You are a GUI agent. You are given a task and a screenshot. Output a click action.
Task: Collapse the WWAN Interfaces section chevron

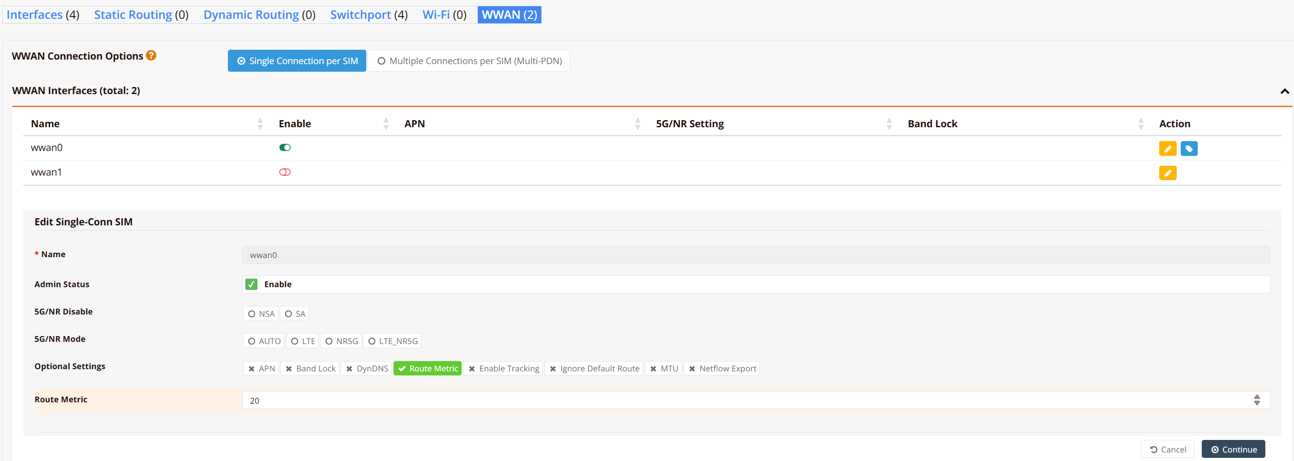pyautogui.click(x=1285, y=91)
